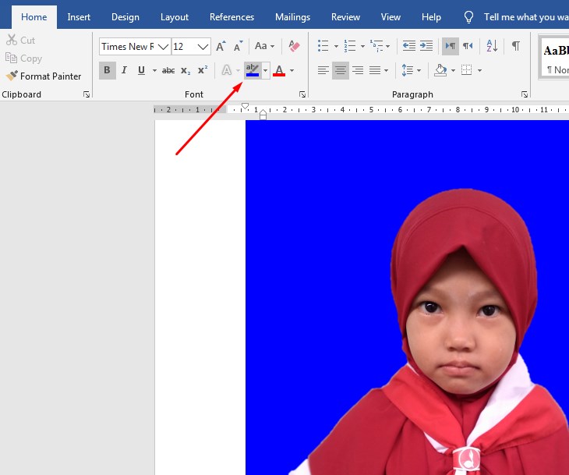Viewport: 569px width, 475px height.
Task: Expand underline style options arrow
Action: coord(154,70)
